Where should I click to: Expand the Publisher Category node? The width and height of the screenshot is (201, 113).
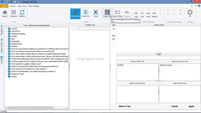click(x=6, y=34)
